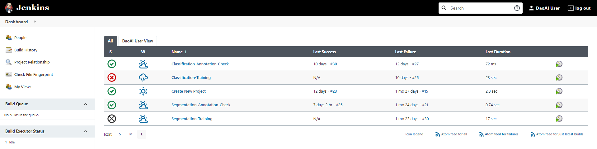
Task: Set icon size to M
Action: [131, 134]
